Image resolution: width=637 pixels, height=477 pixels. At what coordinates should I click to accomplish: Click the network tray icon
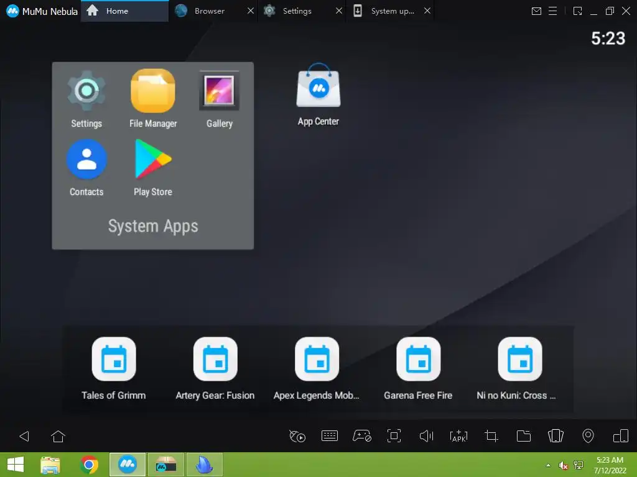[579, 465]
